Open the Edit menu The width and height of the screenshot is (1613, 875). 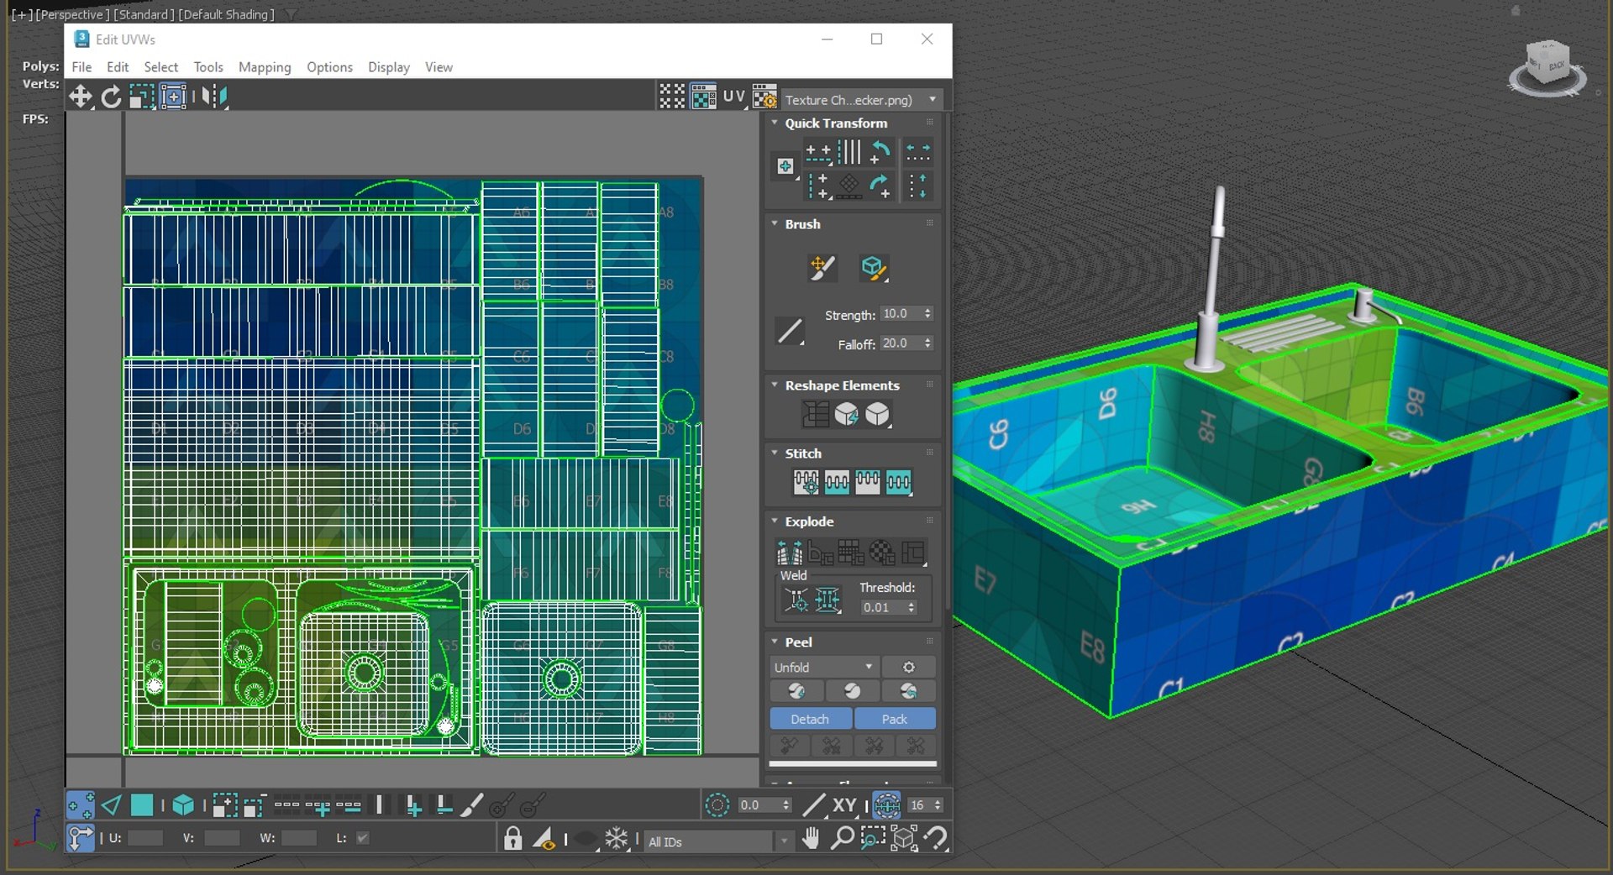point(118,67)
